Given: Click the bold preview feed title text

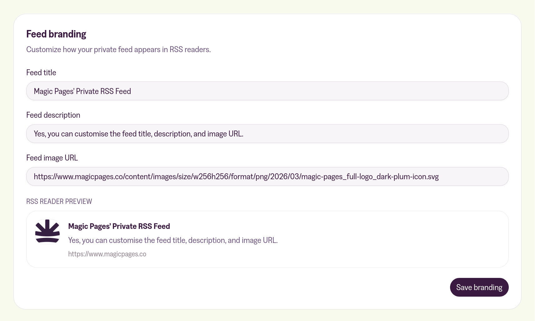Looking at the screenshot, I should pos(119,226).
